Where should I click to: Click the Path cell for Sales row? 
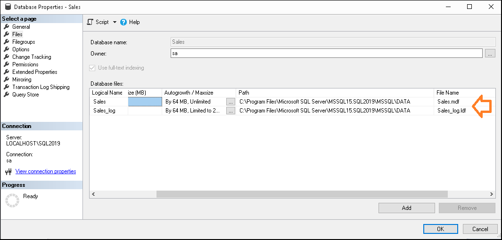tap(335, 102)
